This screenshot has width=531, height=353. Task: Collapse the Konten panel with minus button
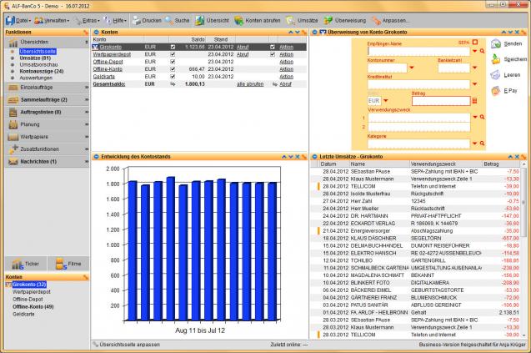point(96,33)
